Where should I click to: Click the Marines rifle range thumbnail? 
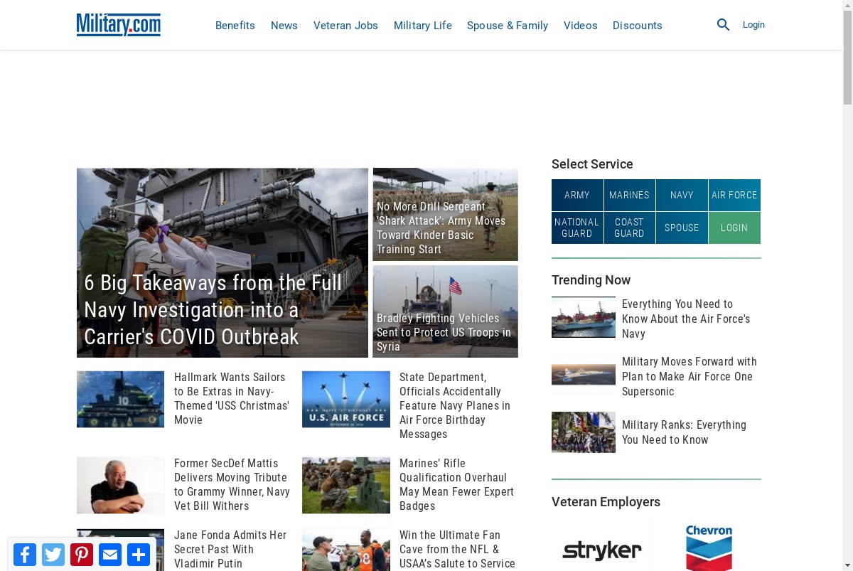[x=346, y=485]
